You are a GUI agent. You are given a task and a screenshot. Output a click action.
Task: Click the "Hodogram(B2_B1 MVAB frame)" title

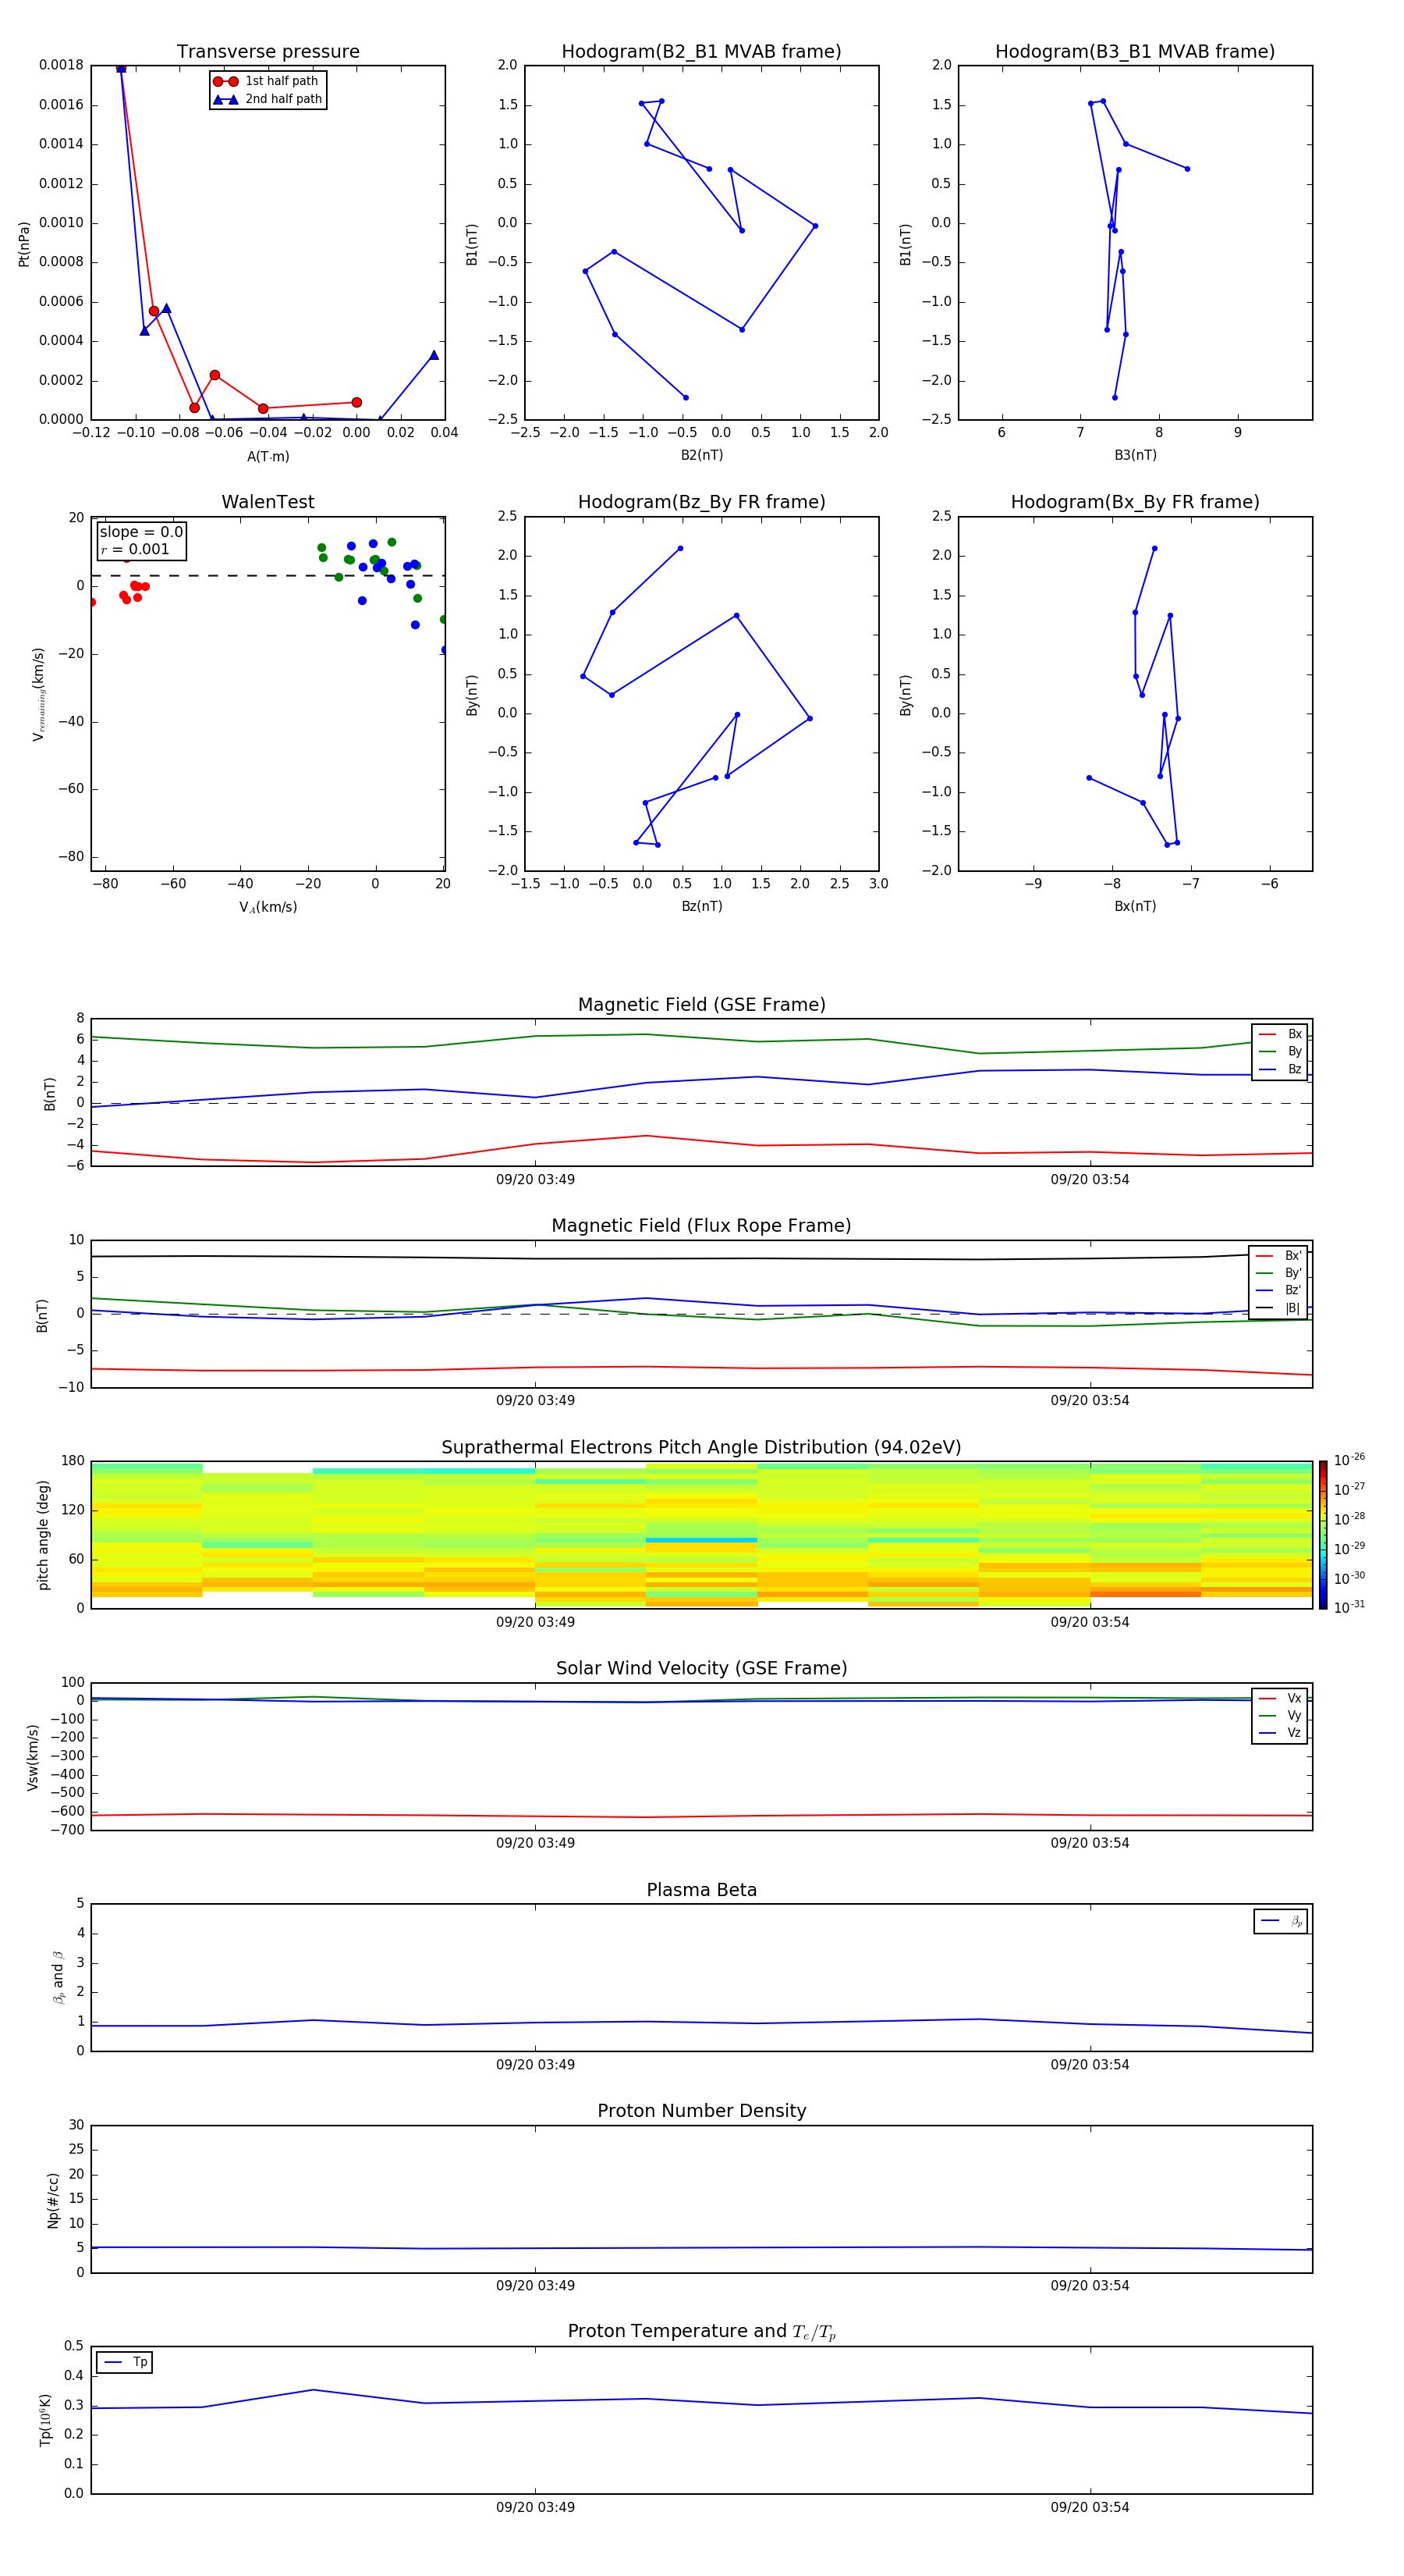(x=701, y=52)
